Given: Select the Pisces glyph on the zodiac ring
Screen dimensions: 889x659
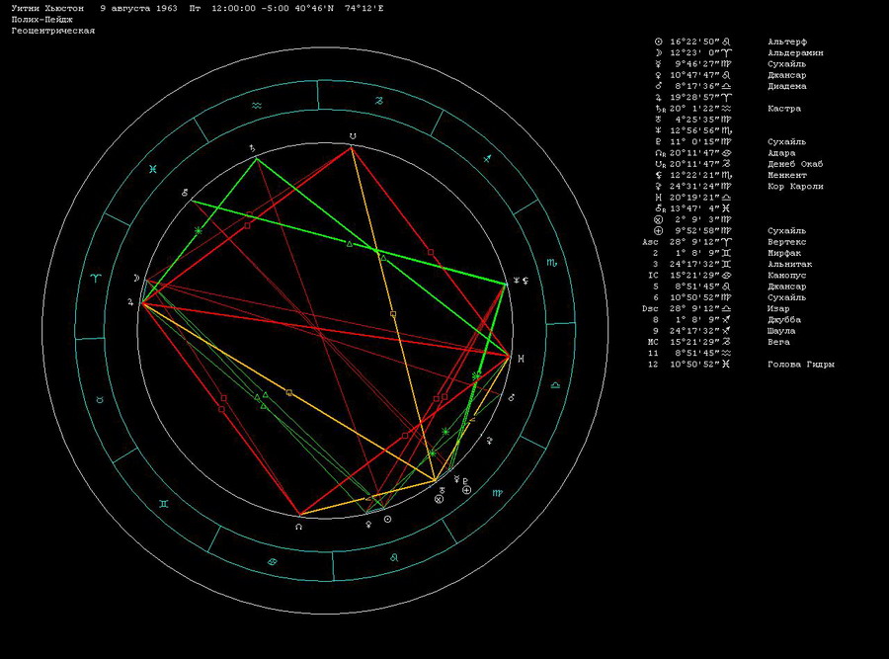Looking at the screenshot, I should coord(152,169).
